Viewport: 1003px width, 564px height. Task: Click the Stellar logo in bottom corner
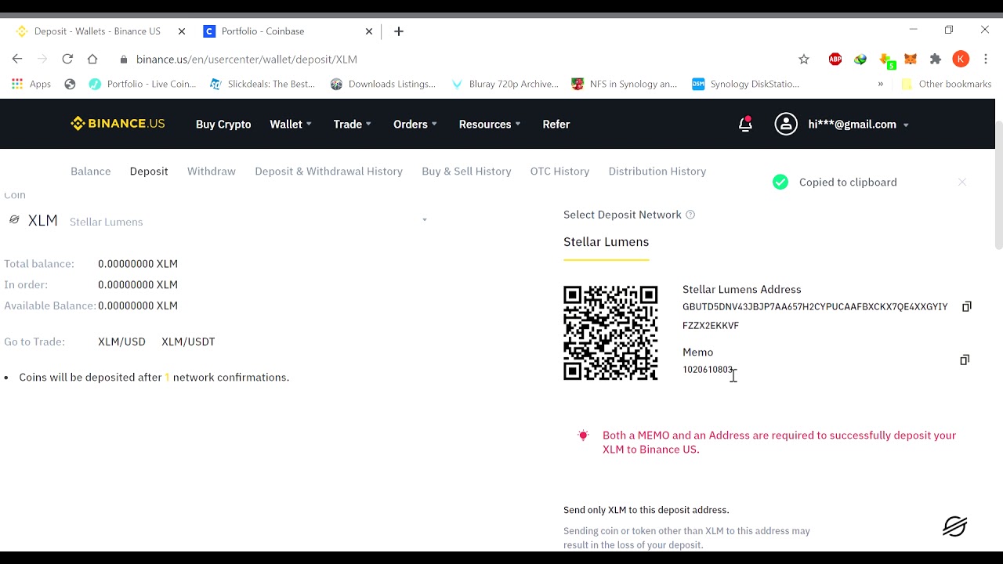pos(954,526)
